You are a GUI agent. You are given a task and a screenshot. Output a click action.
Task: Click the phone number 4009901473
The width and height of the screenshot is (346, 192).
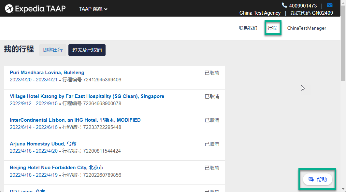tap(303, 6)
